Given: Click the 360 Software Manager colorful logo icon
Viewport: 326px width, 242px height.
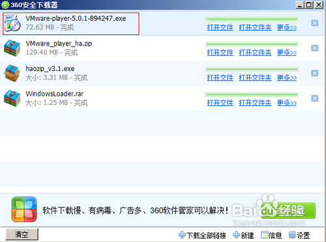Looking at the screenshot, I should click(24, 209).
